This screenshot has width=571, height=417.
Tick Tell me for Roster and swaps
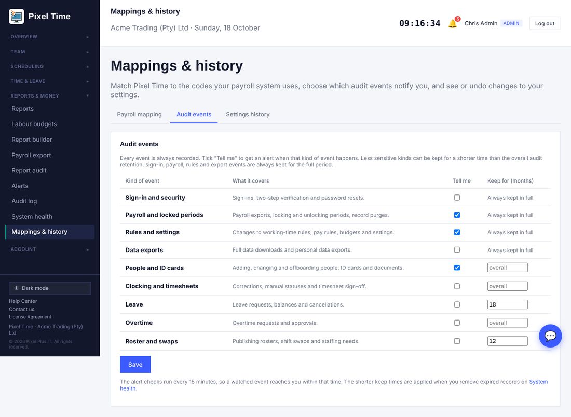point(457,341)
